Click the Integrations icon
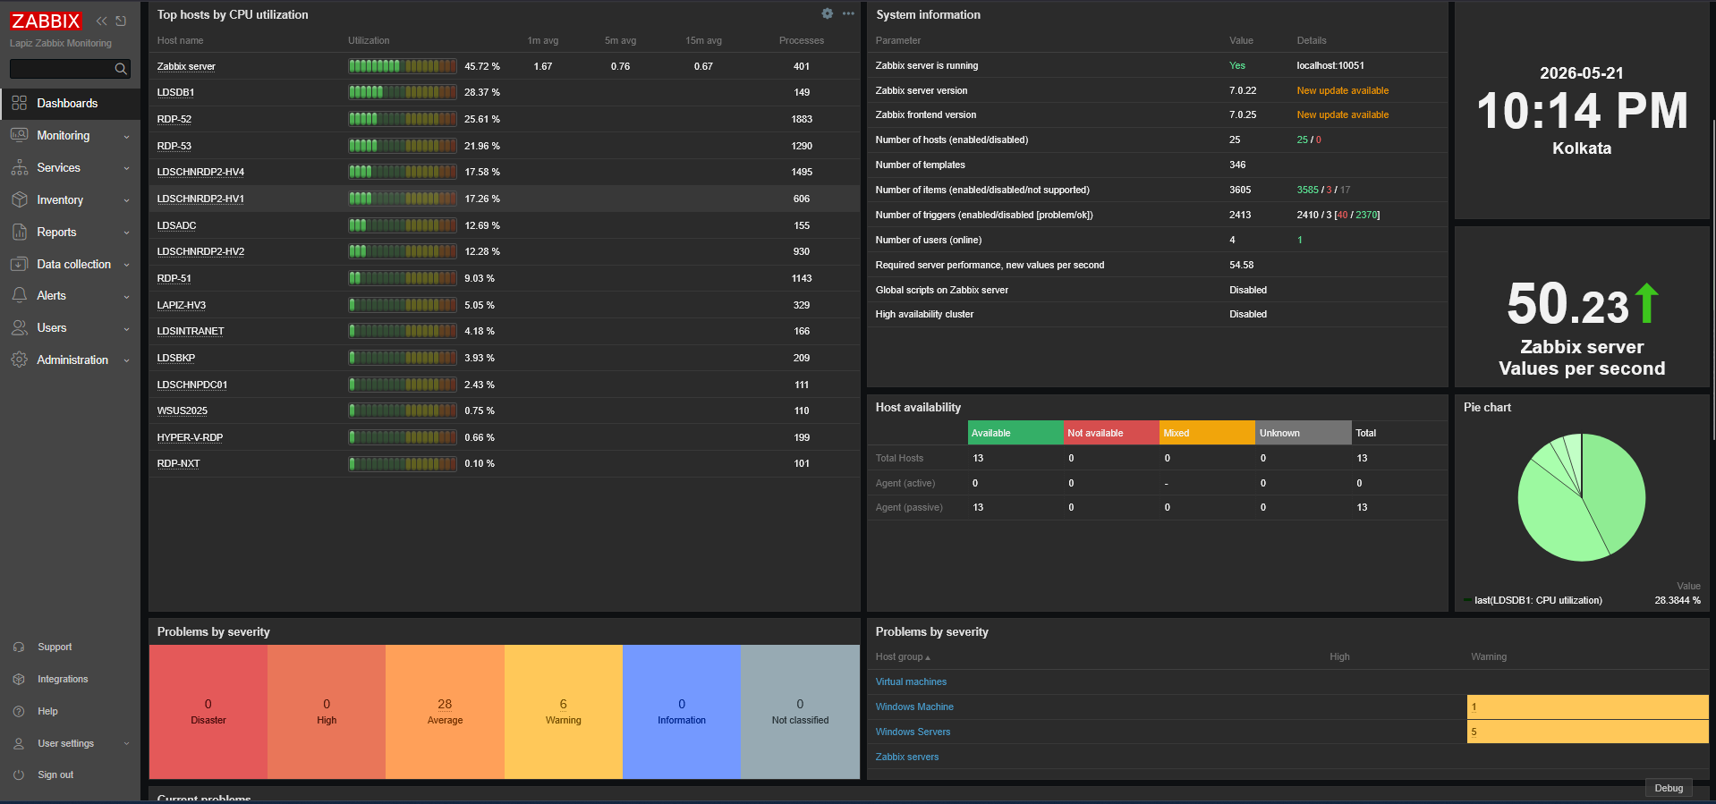1716x804 pixels. [19, 679]
